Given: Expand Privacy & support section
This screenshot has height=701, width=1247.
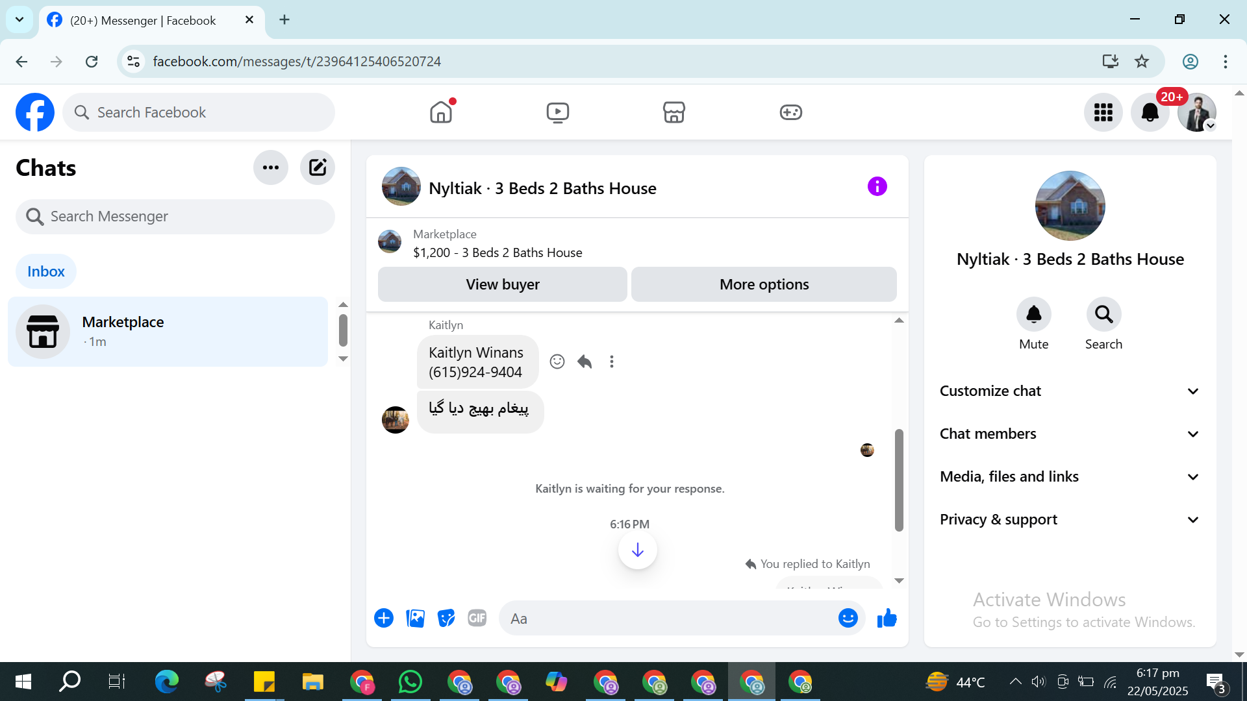Looking at the screenshot, I should pyautogui.click(x=1070, y=520).
